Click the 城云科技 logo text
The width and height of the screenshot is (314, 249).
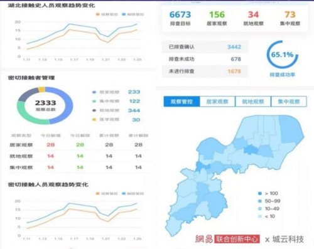(288, 239)
